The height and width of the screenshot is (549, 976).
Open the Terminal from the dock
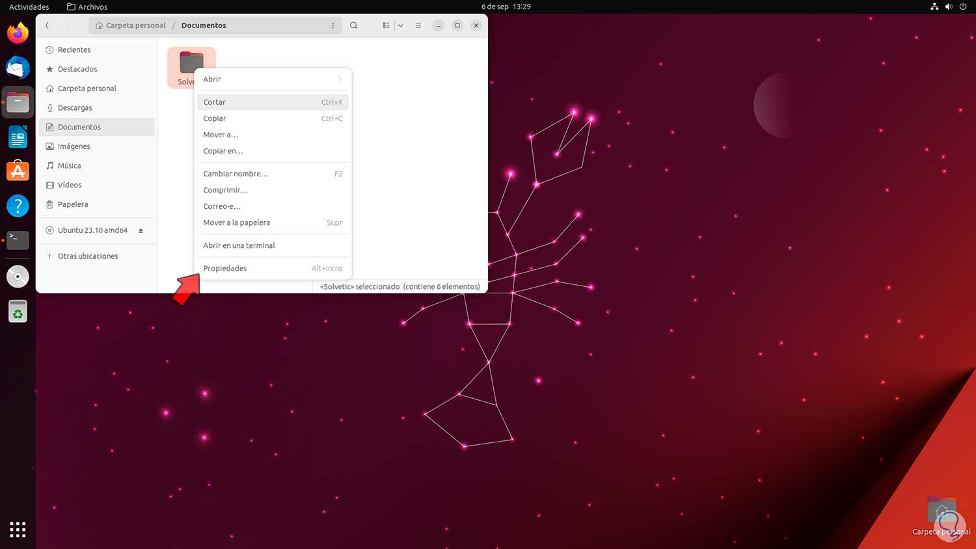(x=18, y=240)
